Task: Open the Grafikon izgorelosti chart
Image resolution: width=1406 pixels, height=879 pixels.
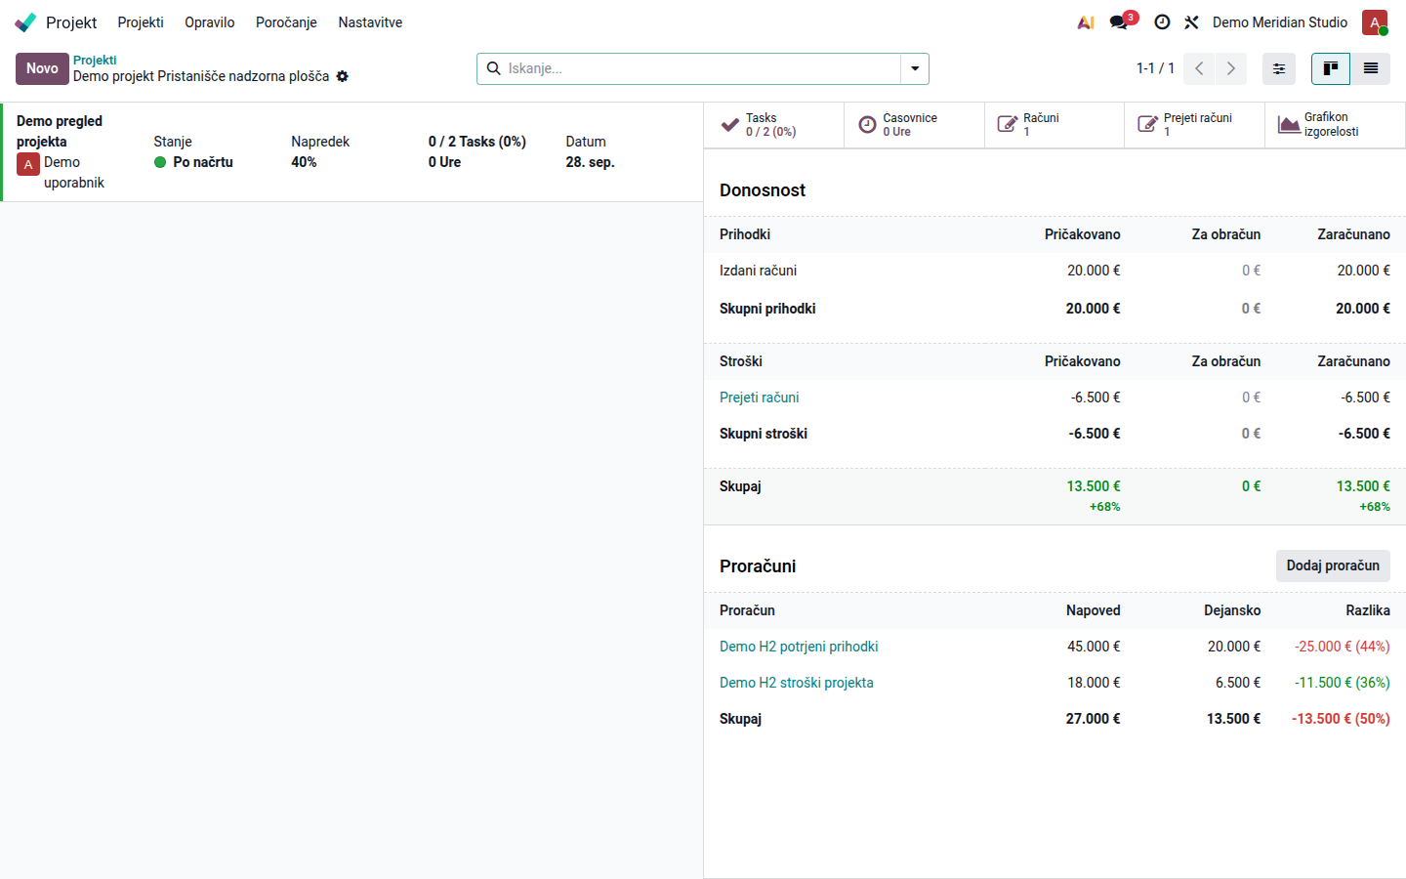Action: click(1335, 125)
